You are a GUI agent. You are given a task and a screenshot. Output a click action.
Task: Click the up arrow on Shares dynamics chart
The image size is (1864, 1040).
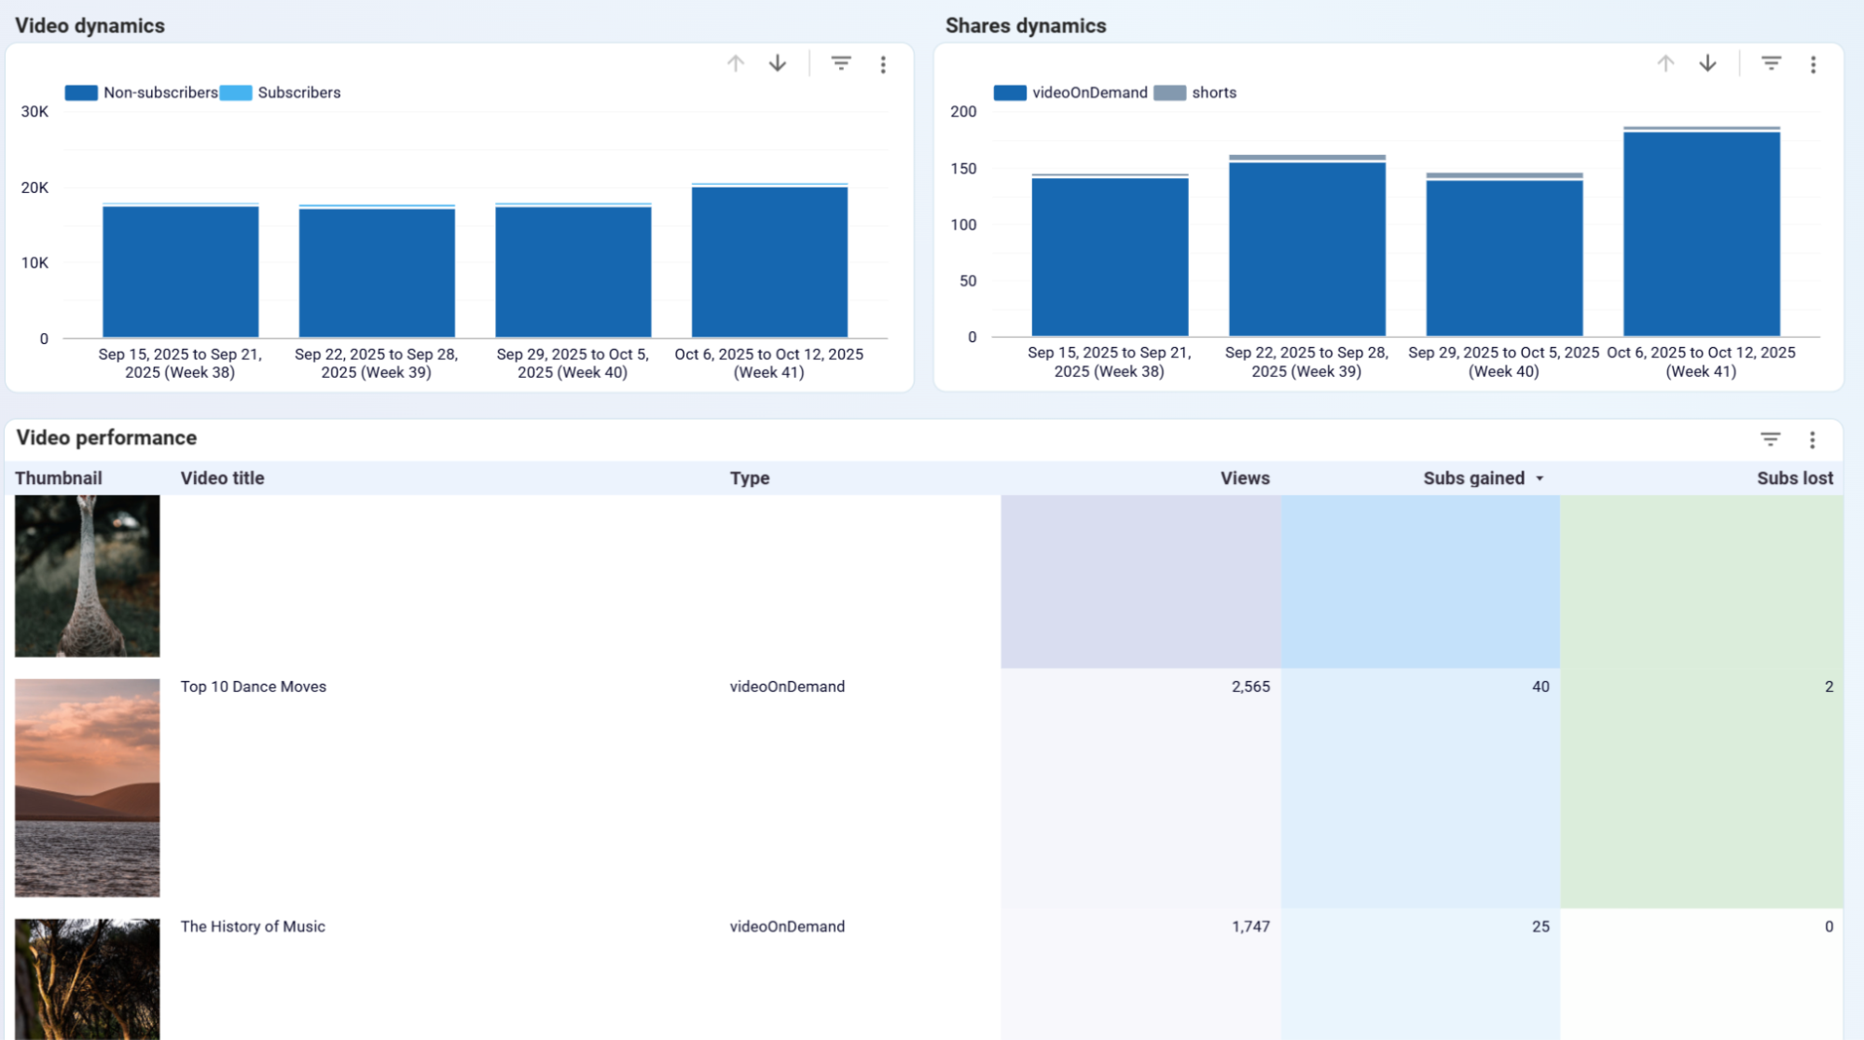click(x=1665, y=63)
